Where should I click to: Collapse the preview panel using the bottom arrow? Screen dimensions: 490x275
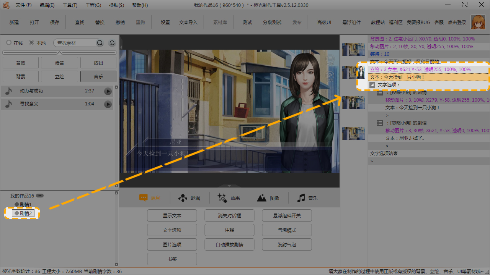pyautogui.click(x=229, y=186)
